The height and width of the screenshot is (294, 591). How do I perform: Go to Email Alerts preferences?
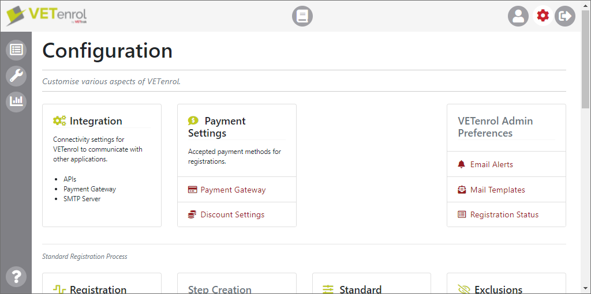pos(491,164)
